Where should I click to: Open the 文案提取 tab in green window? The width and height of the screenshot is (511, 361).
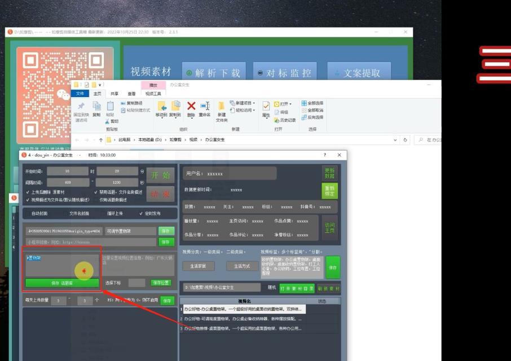[359, 72]
